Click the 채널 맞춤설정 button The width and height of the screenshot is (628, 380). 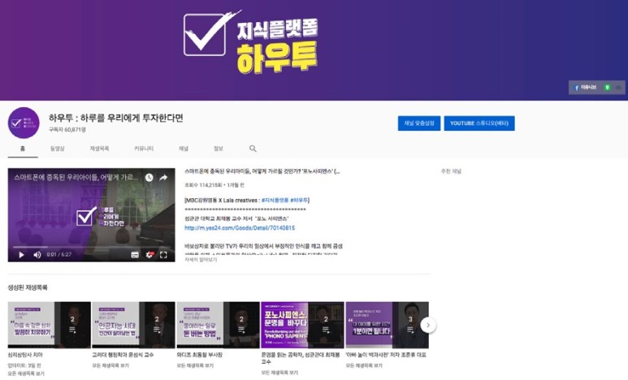(418, 123)
